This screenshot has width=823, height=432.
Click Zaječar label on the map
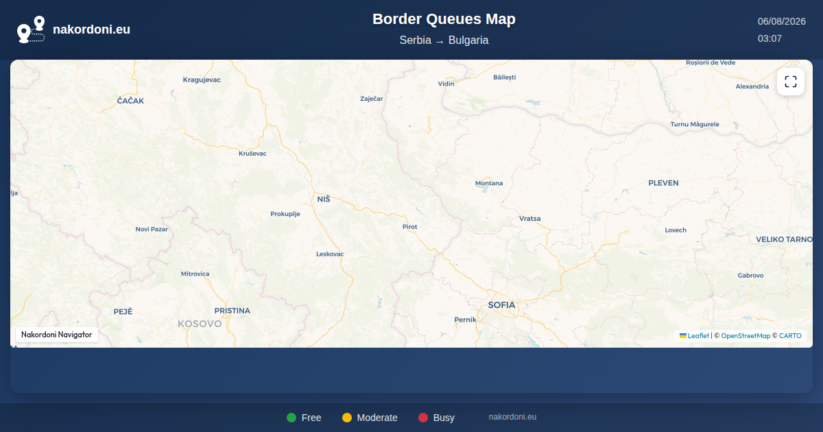coord(372,99)
